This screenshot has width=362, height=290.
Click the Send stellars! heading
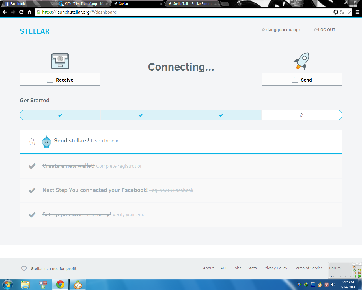(x=72, y=141)
